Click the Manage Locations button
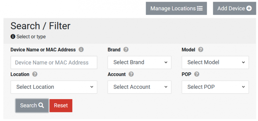 [176, 8]
